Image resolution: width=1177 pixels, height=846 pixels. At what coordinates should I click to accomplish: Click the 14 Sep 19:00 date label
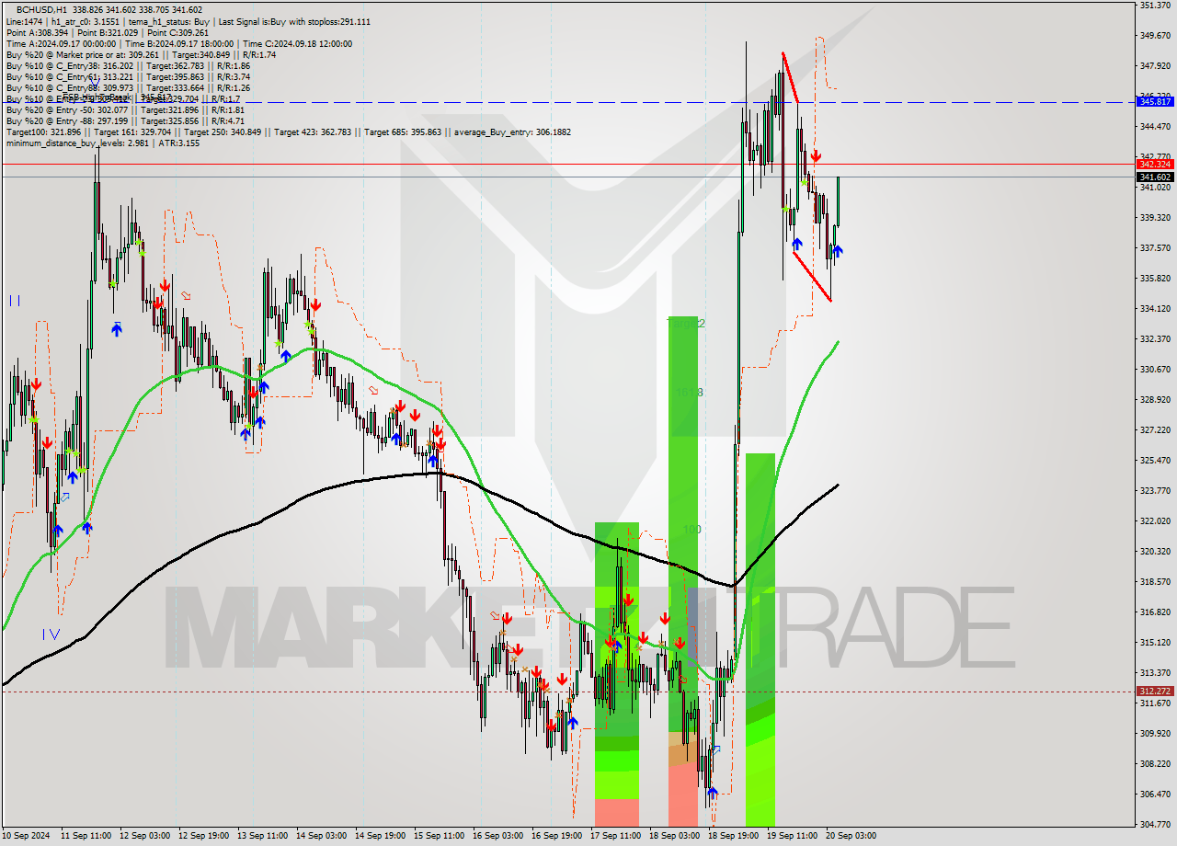(x=380, y=836)
